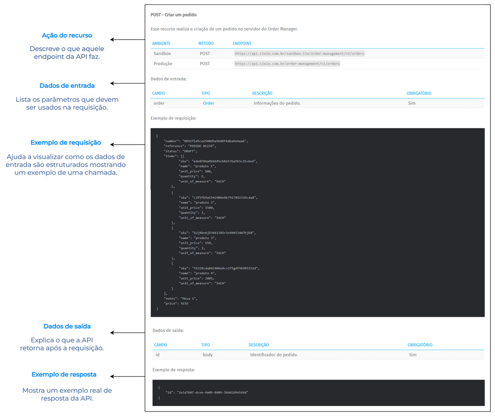
Task: Click the 'Informações do pedido.' description cell
Action: click(277, 103)
